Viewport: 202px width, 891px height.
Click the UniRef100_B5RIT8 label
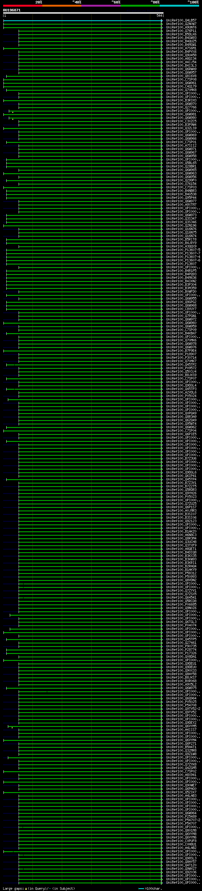click(x=181, y=239)
